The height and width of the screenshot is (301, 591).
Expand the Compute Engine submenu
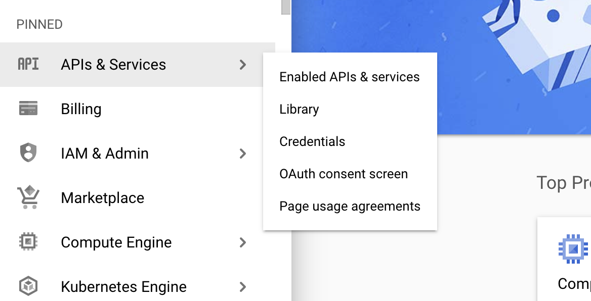pos(243,243)
